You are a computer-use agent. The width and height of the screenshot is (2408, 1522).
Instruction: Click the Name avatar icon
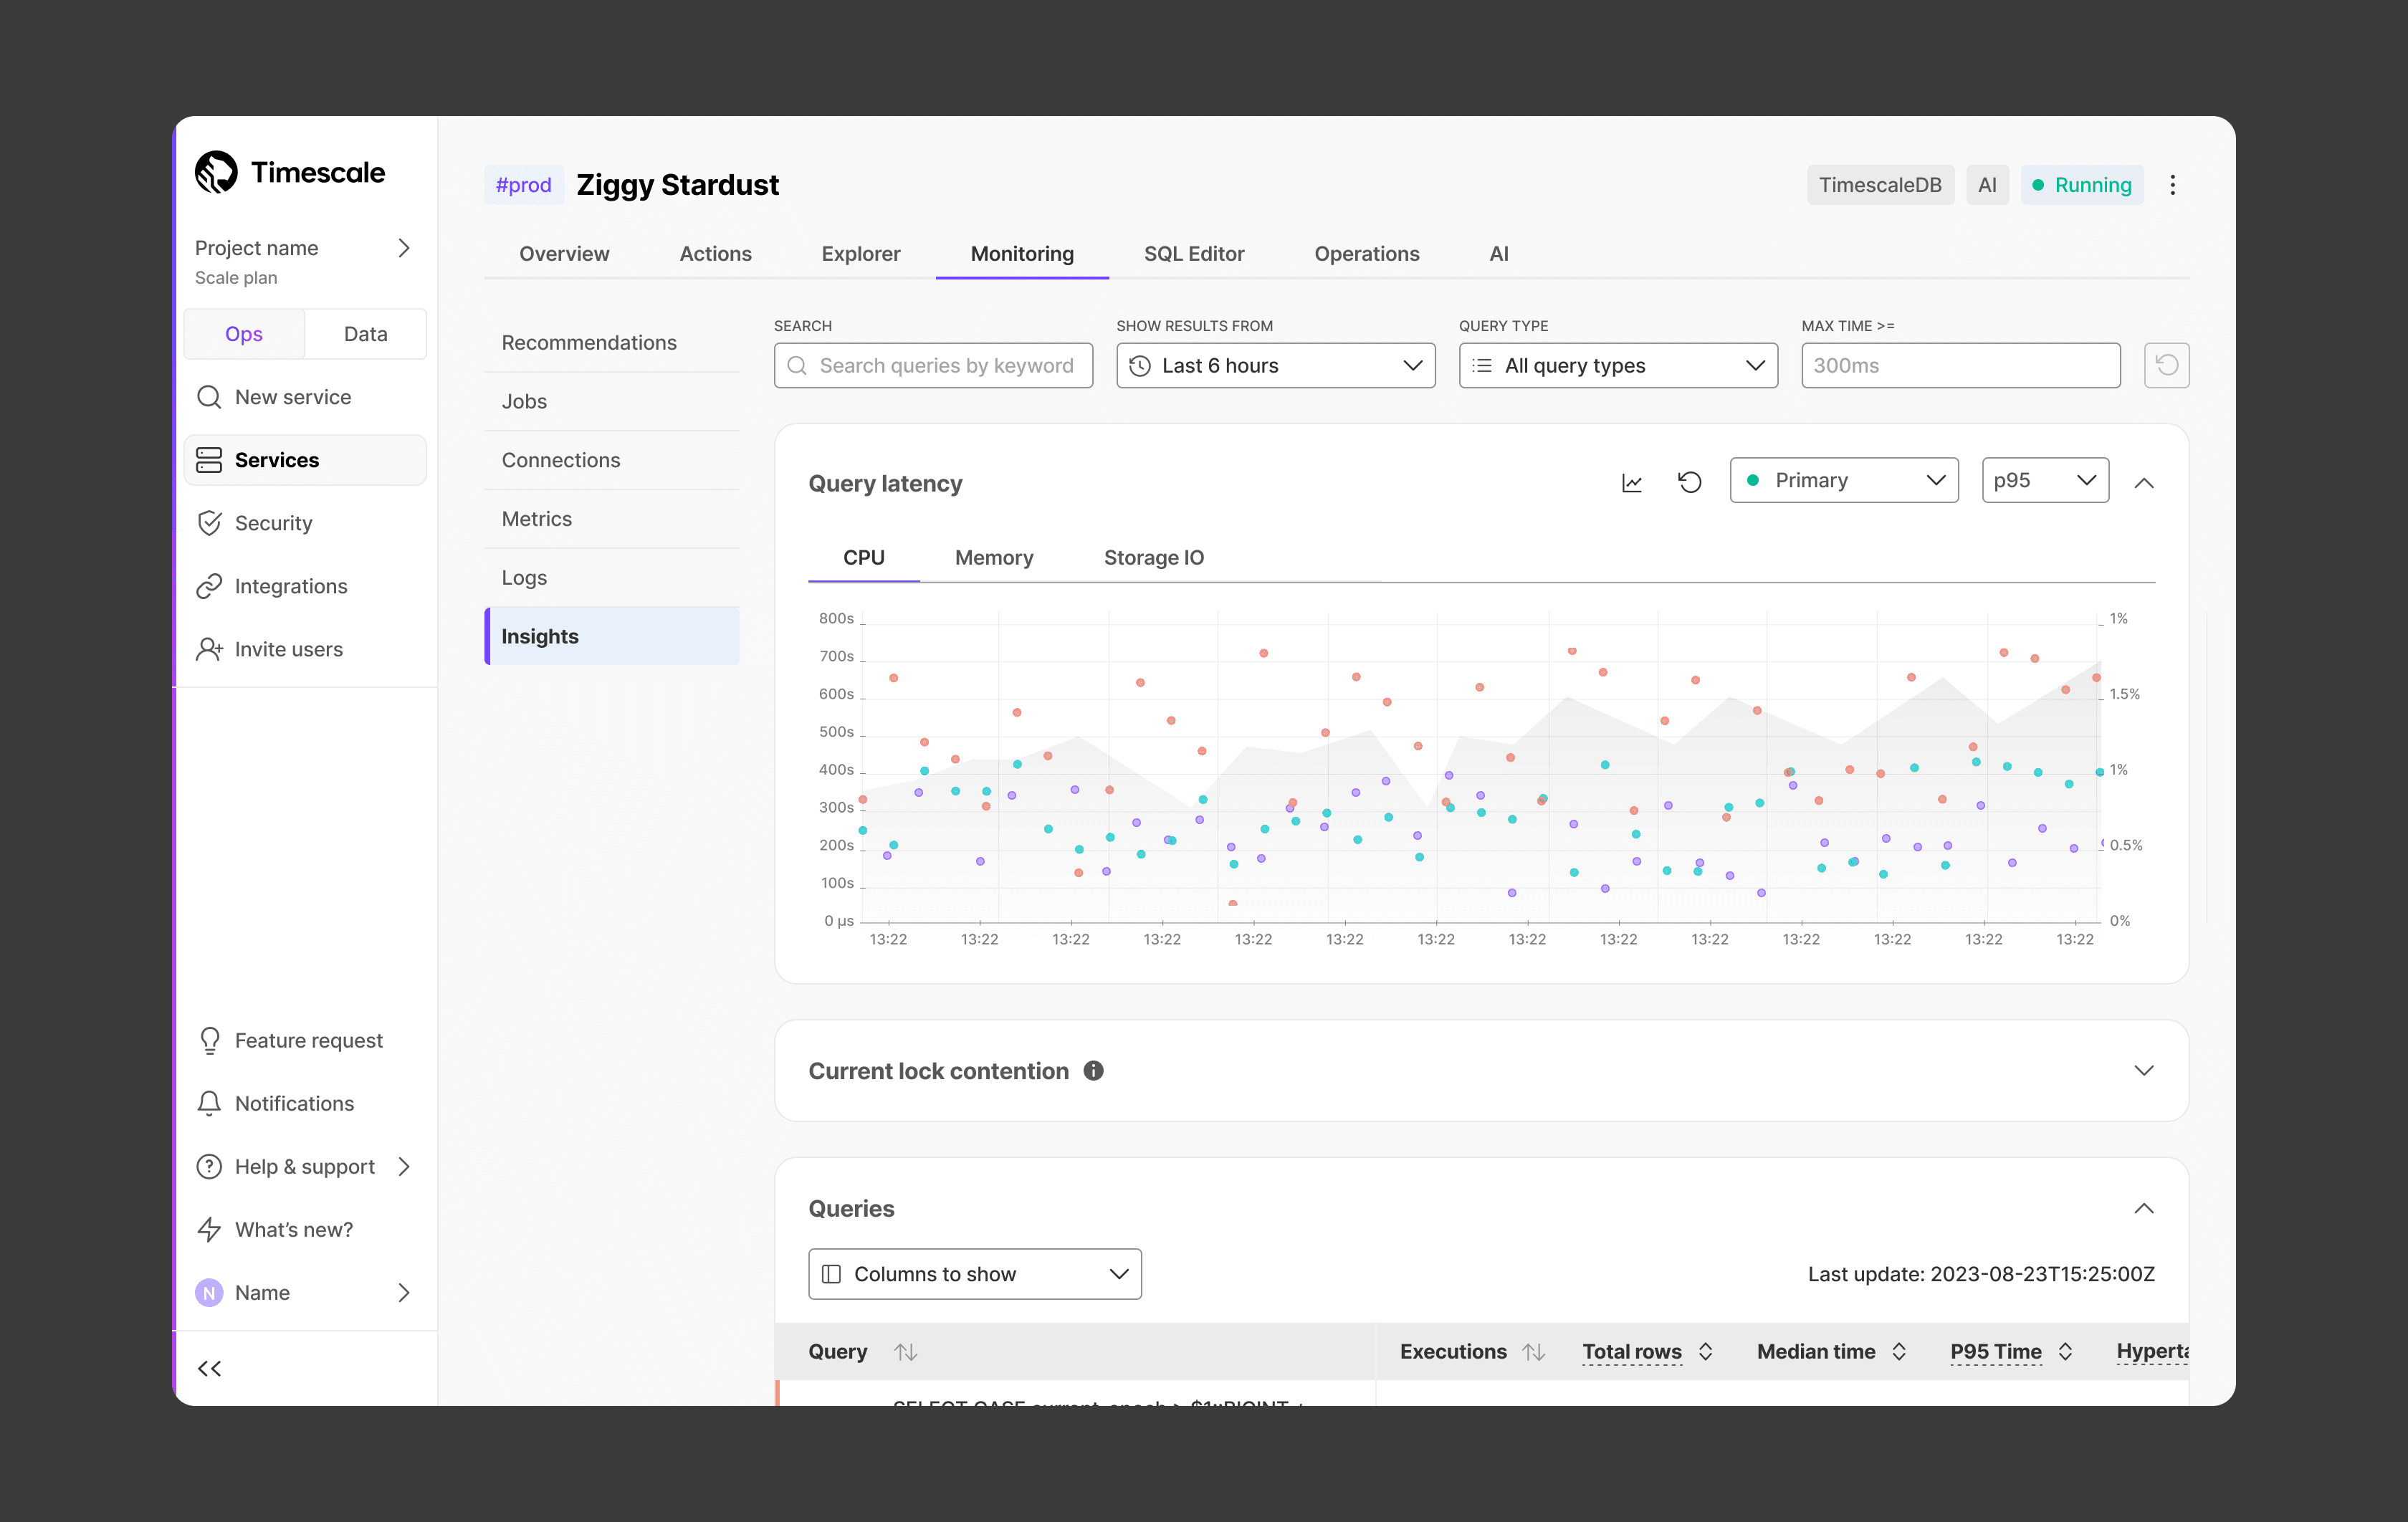coord(209,1293)
